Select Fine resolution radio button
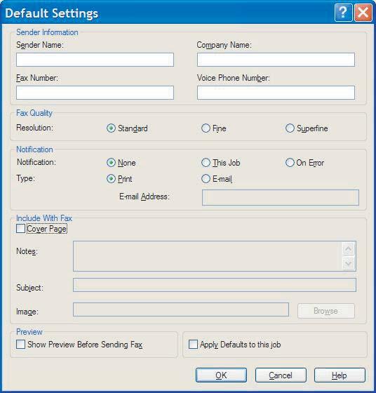The width and height of the screenshot is (376, 393). [206, 128]
